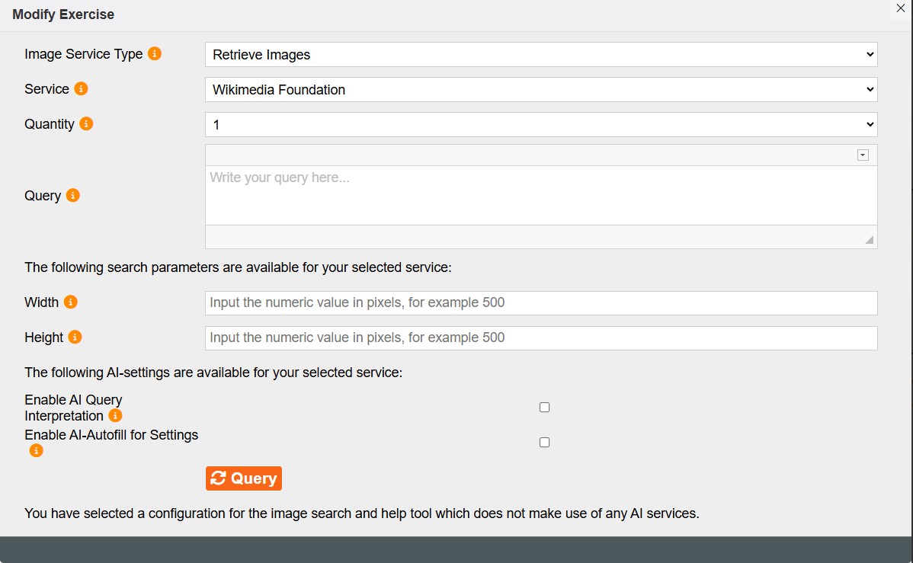Viewport: 913px width, 563px height.
Task: Open the Image Service Type dropdown
Action: click(x=541, y=54)
